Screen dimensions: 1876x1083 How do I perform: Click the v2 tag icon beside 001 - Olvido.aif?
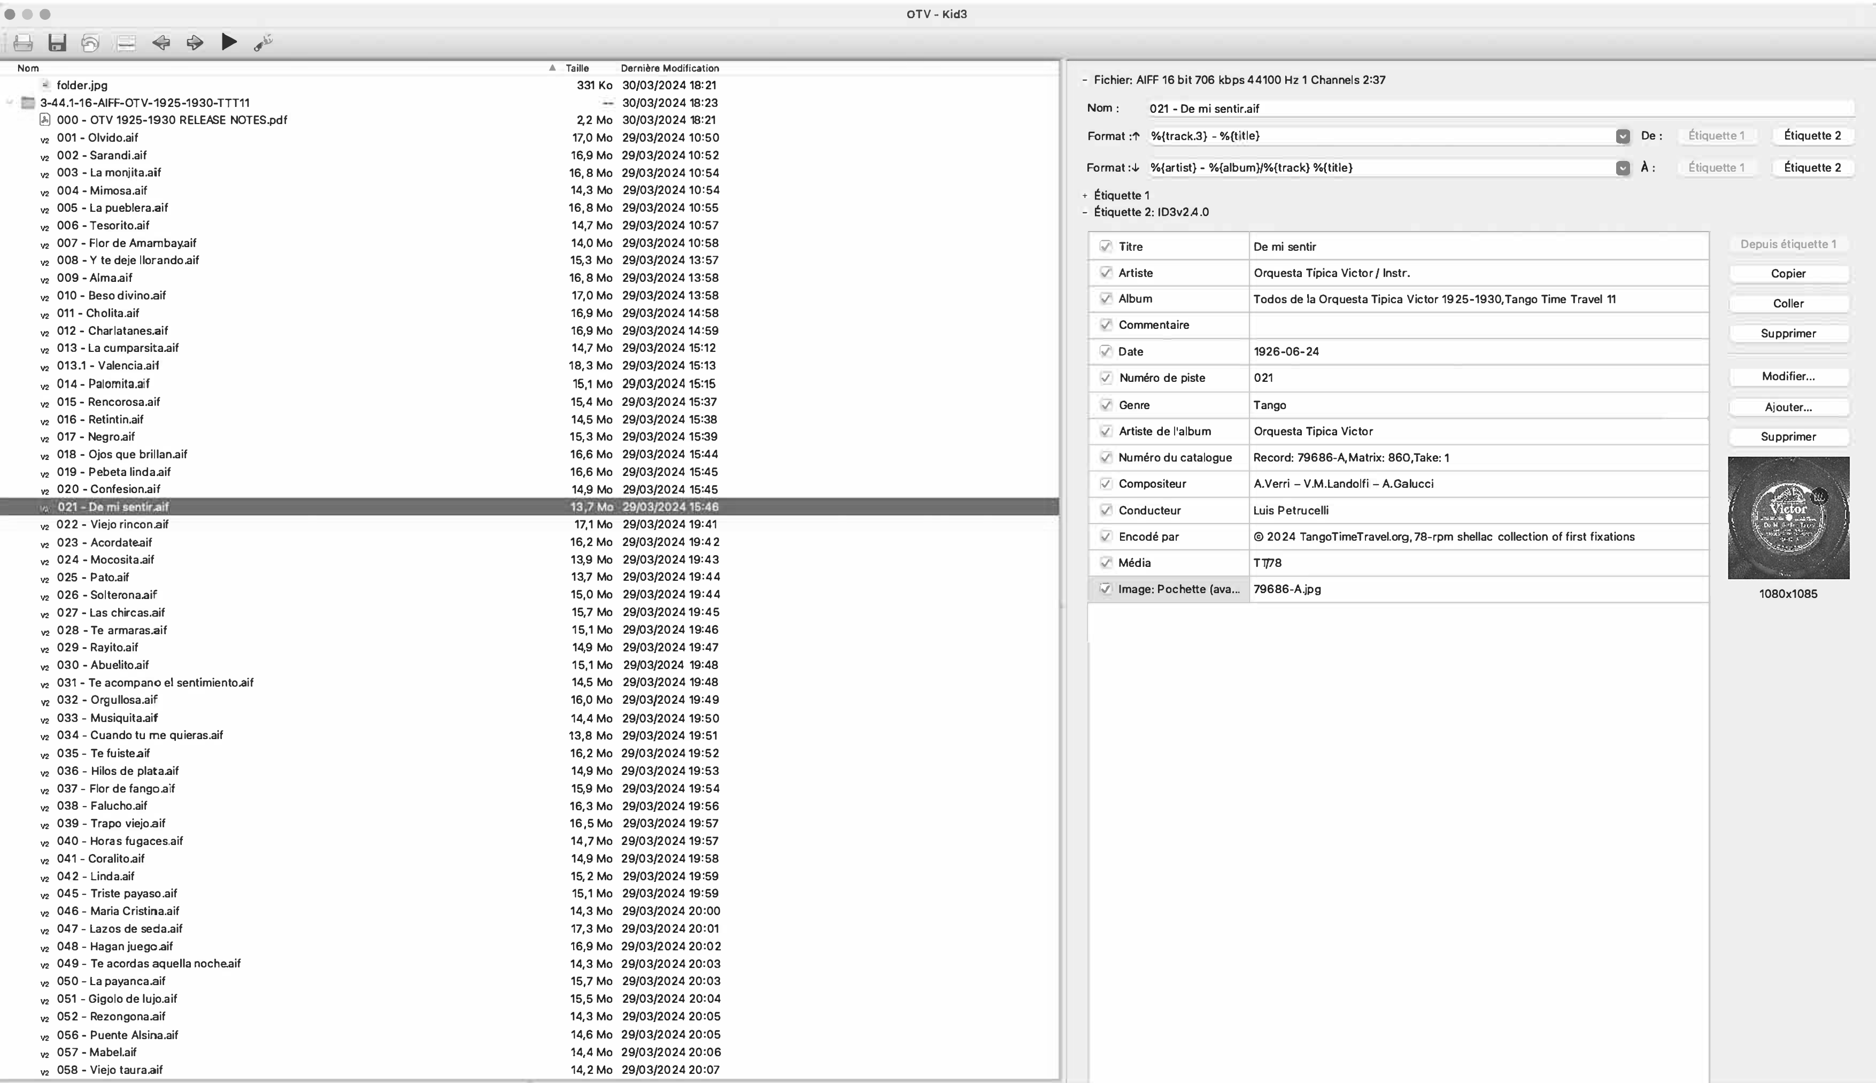[x=44, y=139]
